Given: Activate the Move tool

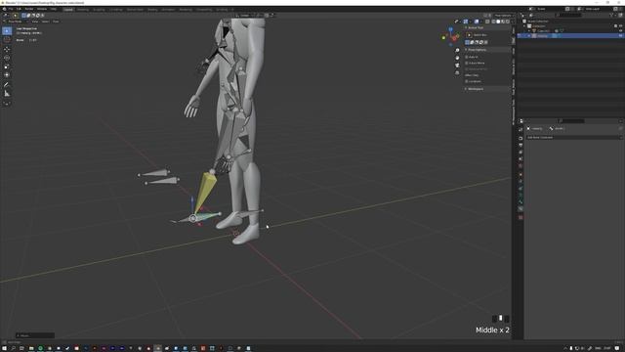Looking at the screenshot, I should [x=7, y=50].
